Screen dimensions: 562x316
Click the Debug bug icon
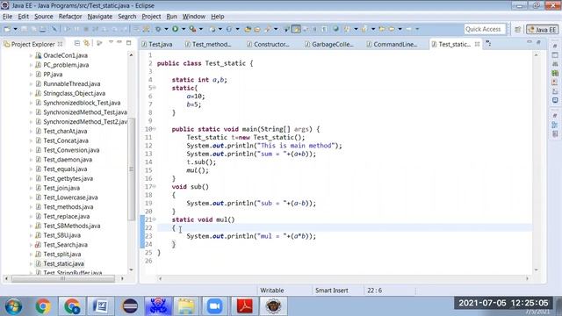[x=158, y=29]
